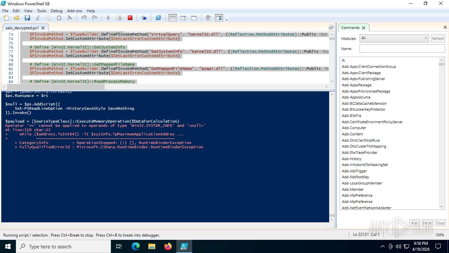This screenshot has height=253, width=449.
Task: Select Add-JobTrigger command
Action: (354, 171)
